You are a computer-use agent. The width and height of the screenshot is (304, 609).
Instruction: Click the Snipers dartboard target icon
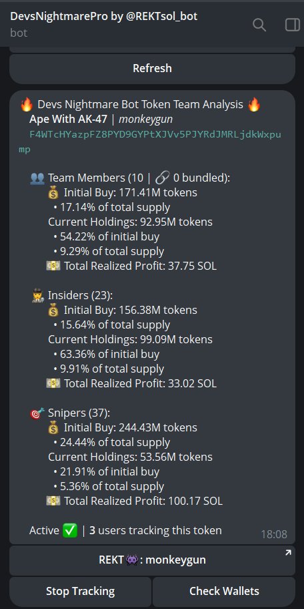coord(37,413)
